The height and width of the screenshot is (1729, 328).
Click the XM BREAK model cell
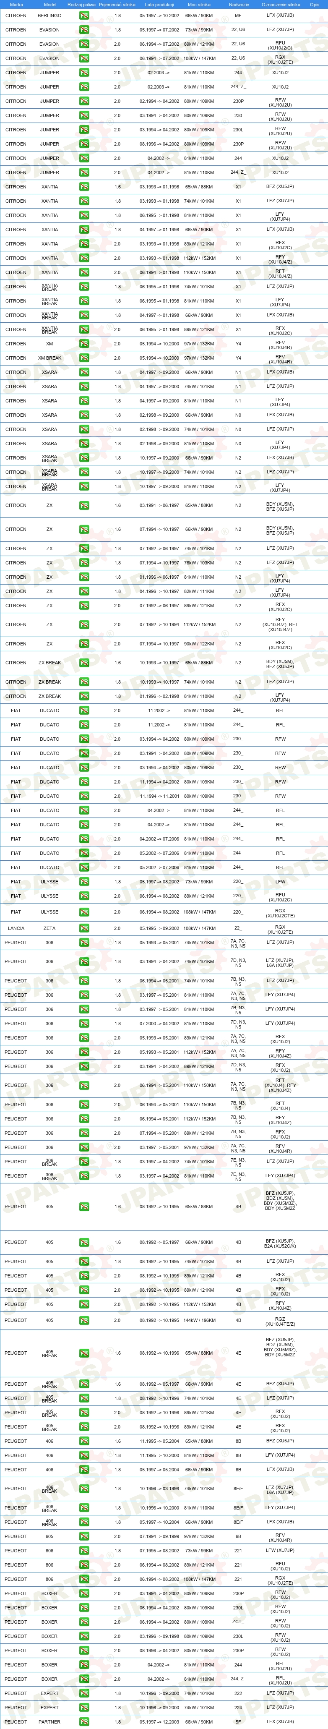[x=49, y=358]
